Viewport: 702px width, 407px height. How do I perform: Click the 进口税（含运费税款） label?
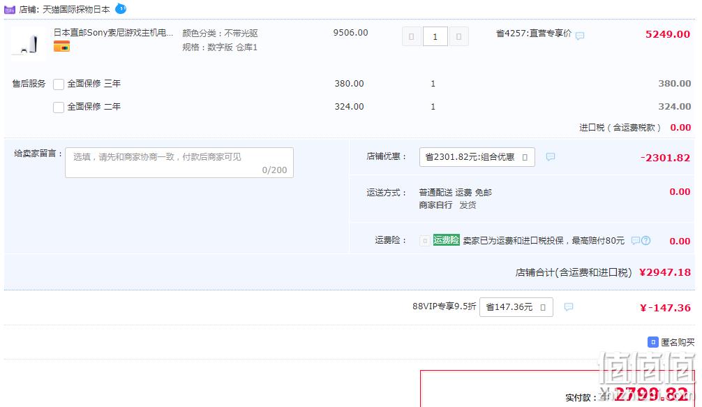point(620,128)
